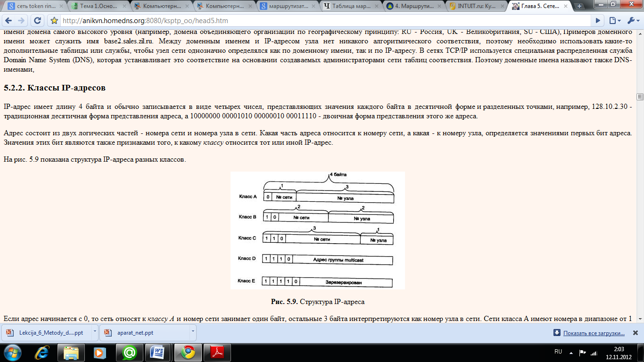The image size is (644, 362).
Task: Click caption 'Рис. 5.9. Структура IP-адреса'
Action: [318, 301]
